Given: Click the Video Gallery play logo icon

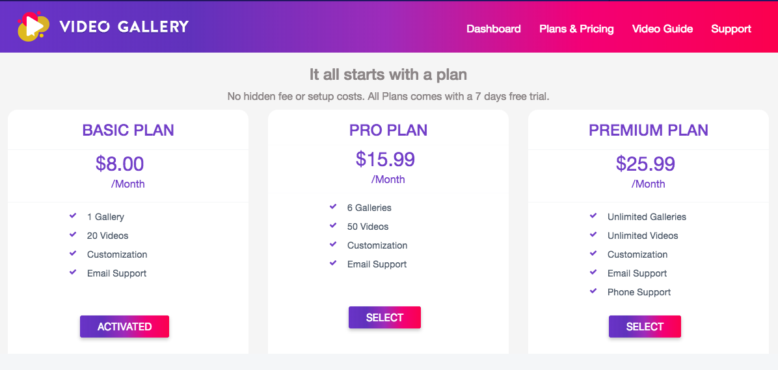Looking at the screenshot, I should pos(33,27).
